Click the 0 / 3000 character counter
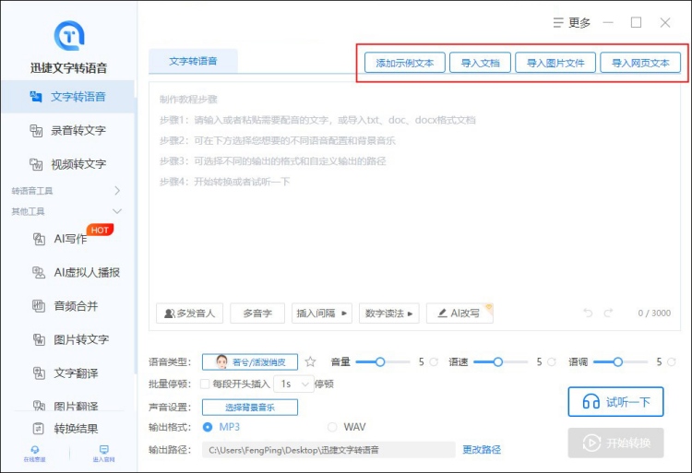 pyautogui.click(x=654, y=313)
